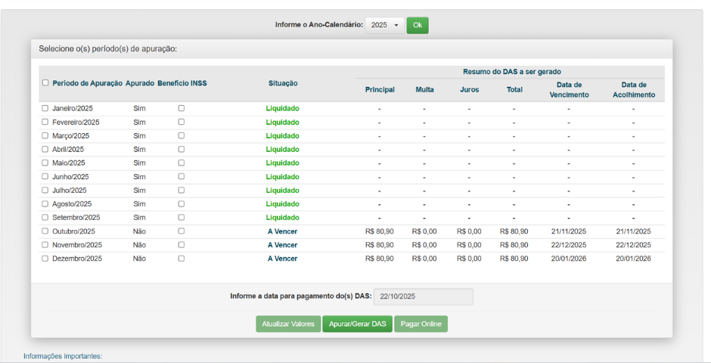
Task: Click the green Ok button
Action: click(x=418, y=25)
